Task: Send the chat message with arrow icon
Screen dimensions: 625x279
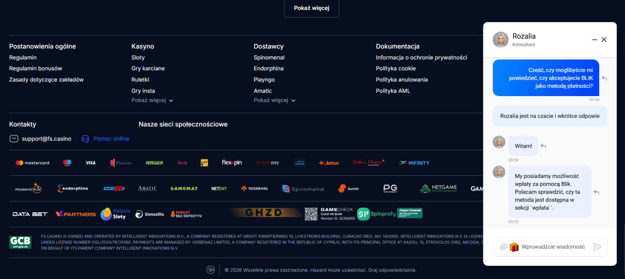Action: point(597,247)
